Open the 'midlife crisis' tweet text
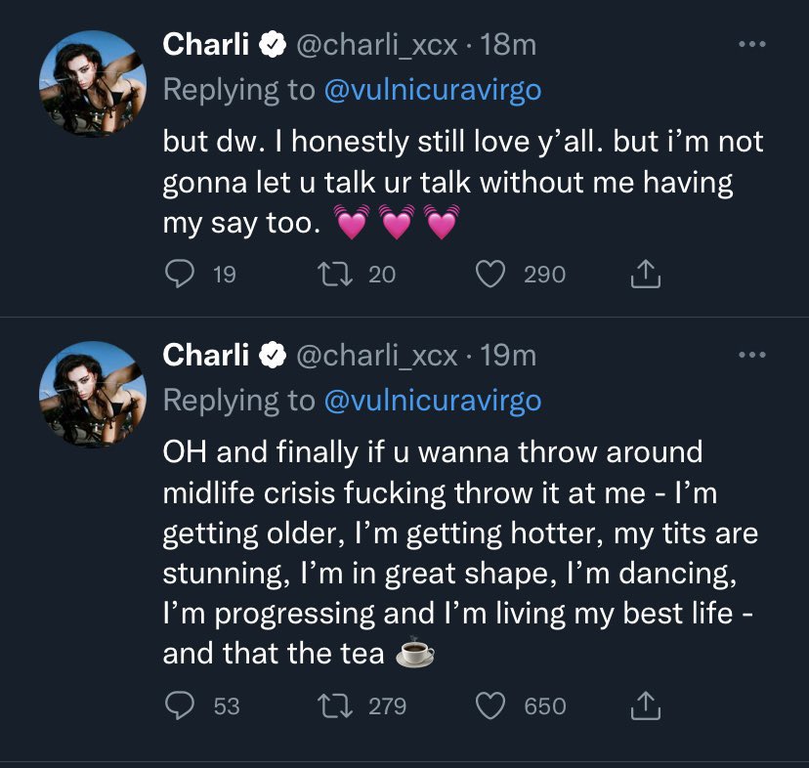The height and width of the screenshot is (768, 809). (x=449, y=552)
